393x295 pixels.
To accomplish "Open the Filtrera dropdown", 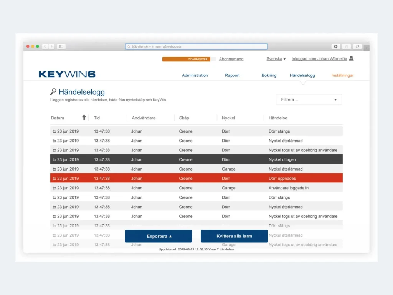I will [309, 99].
